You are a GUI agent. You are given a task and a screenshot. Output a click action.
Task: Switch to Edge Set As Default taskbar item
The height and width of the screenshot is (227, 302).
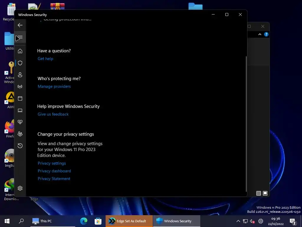coord(129,221)
